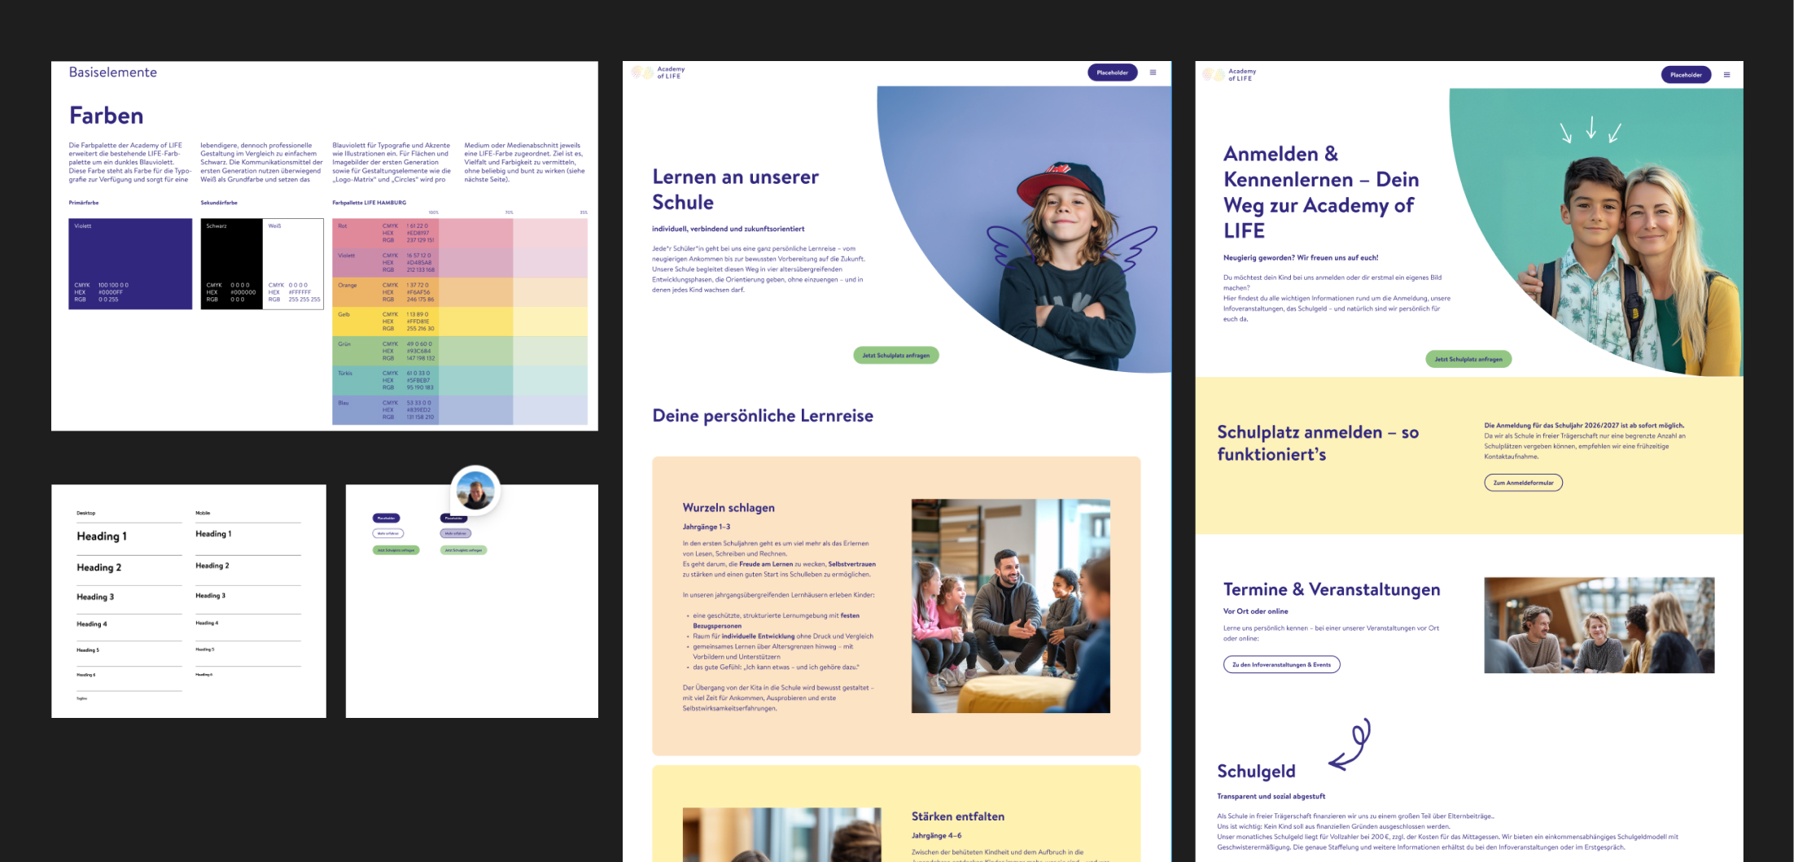This screenshot has width=1794, height=862.
Task: Select the Basiselemente title text
Action: (113, 72)
